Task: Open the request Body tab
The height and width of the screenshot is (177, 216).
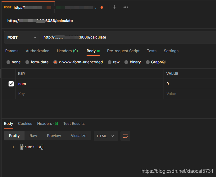Action: [93, 51]
